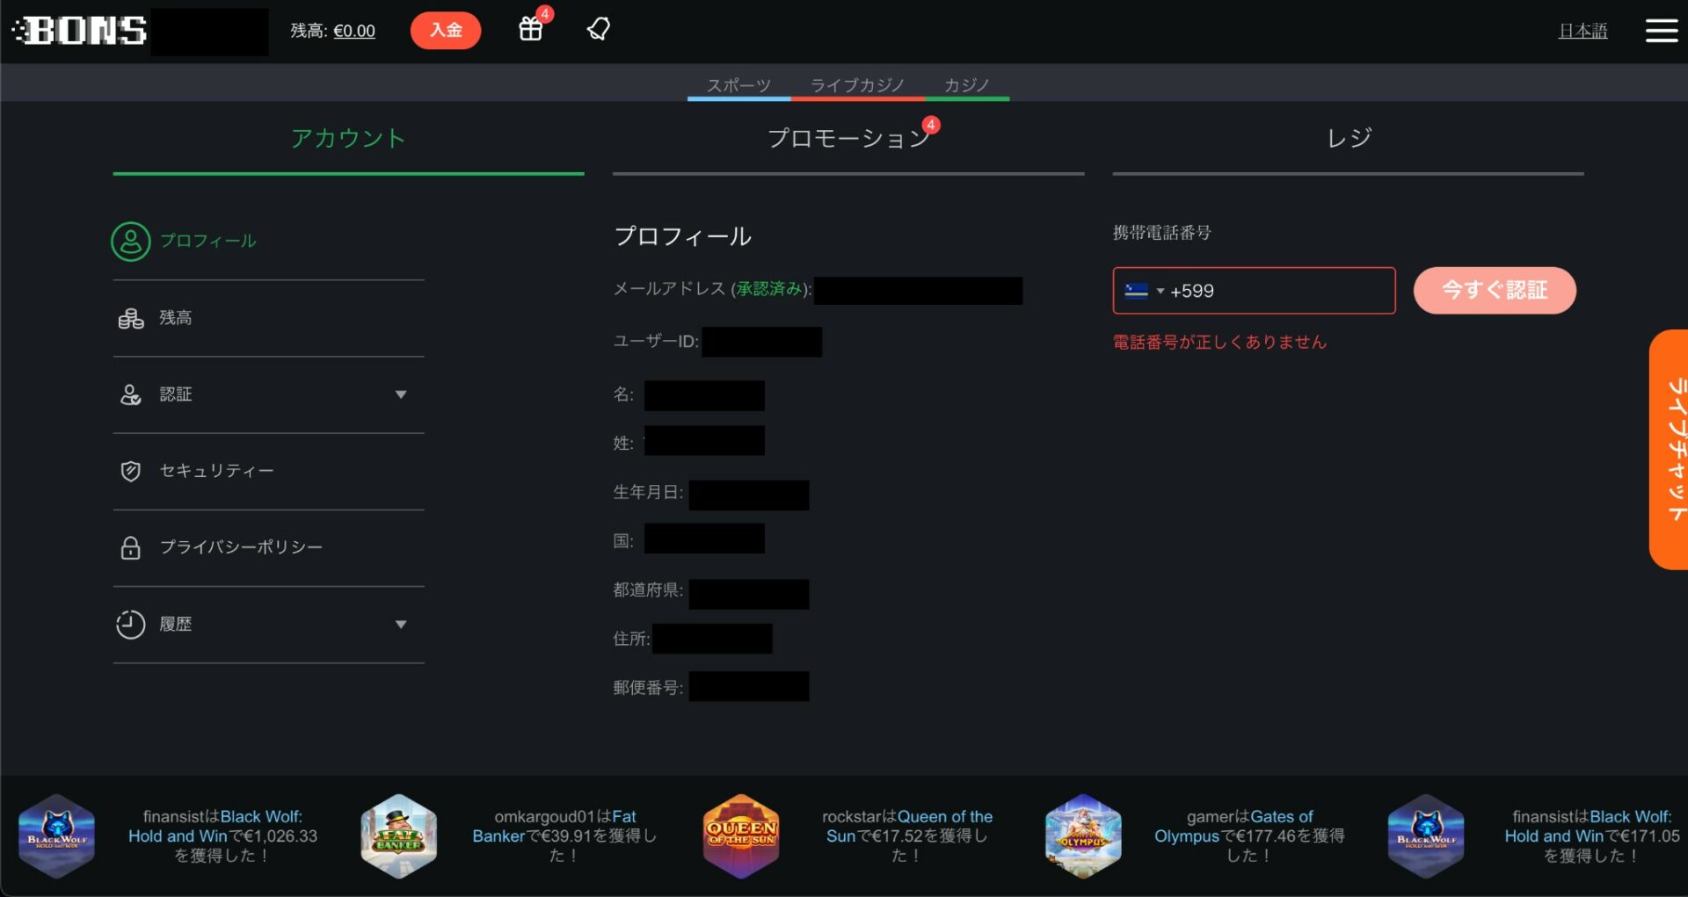1688x897 pixels.
Task: Switch to the スポーツ tab
Action: tap(738, 85)
